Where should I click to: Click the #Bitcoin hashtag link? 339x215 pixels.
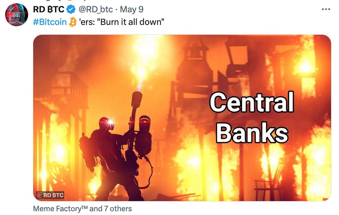point(50,22)
